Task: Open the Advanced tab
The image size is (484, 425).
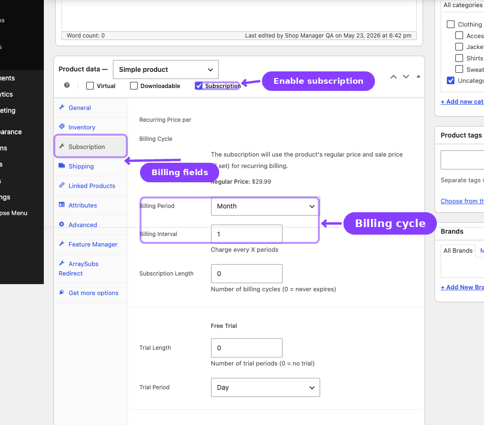Action: click(91, 225)
